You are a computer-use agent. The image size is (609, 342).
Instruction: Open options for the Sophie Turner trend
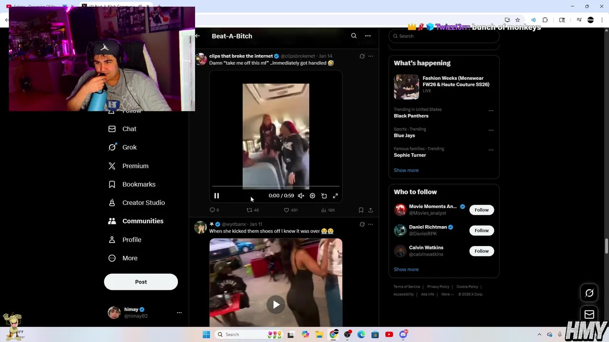click(x=491, y=150)
